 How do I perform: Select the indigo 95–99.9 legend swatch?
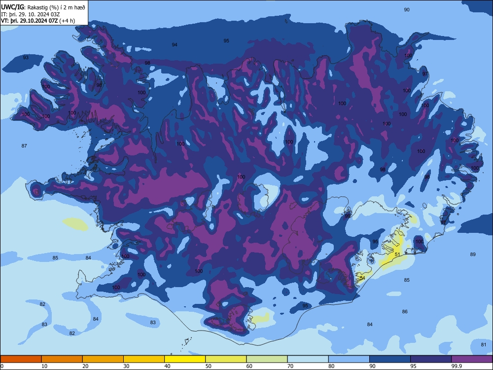pyautogui.click(x=431, y=359)
